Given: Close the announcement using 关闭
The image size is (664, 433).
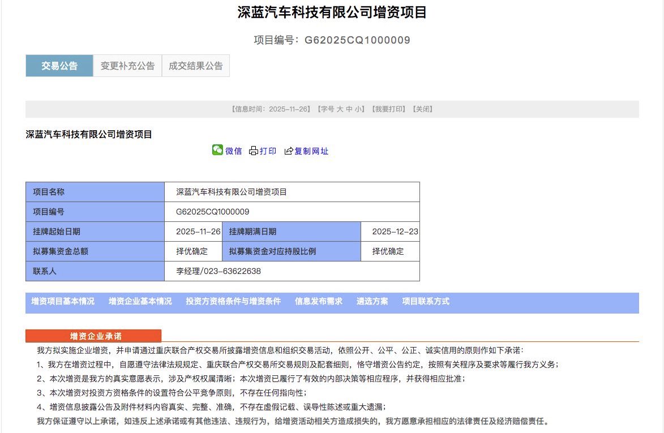Looking at the screenshot, I should [422, 109].
